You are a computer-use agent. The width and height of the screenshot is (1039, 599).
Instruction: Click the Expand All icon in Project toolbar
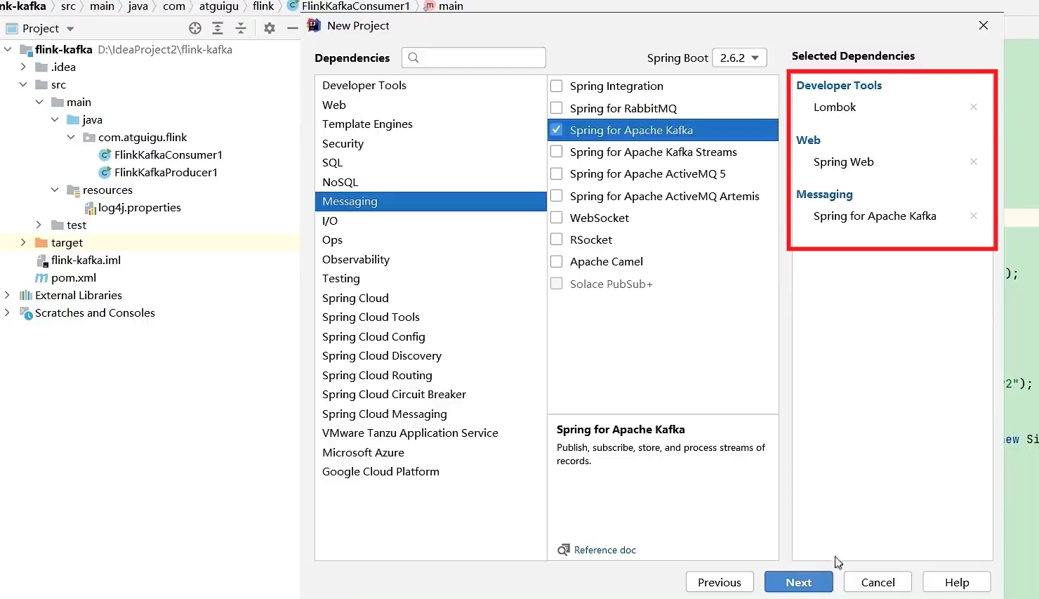(x=218, y=28)
